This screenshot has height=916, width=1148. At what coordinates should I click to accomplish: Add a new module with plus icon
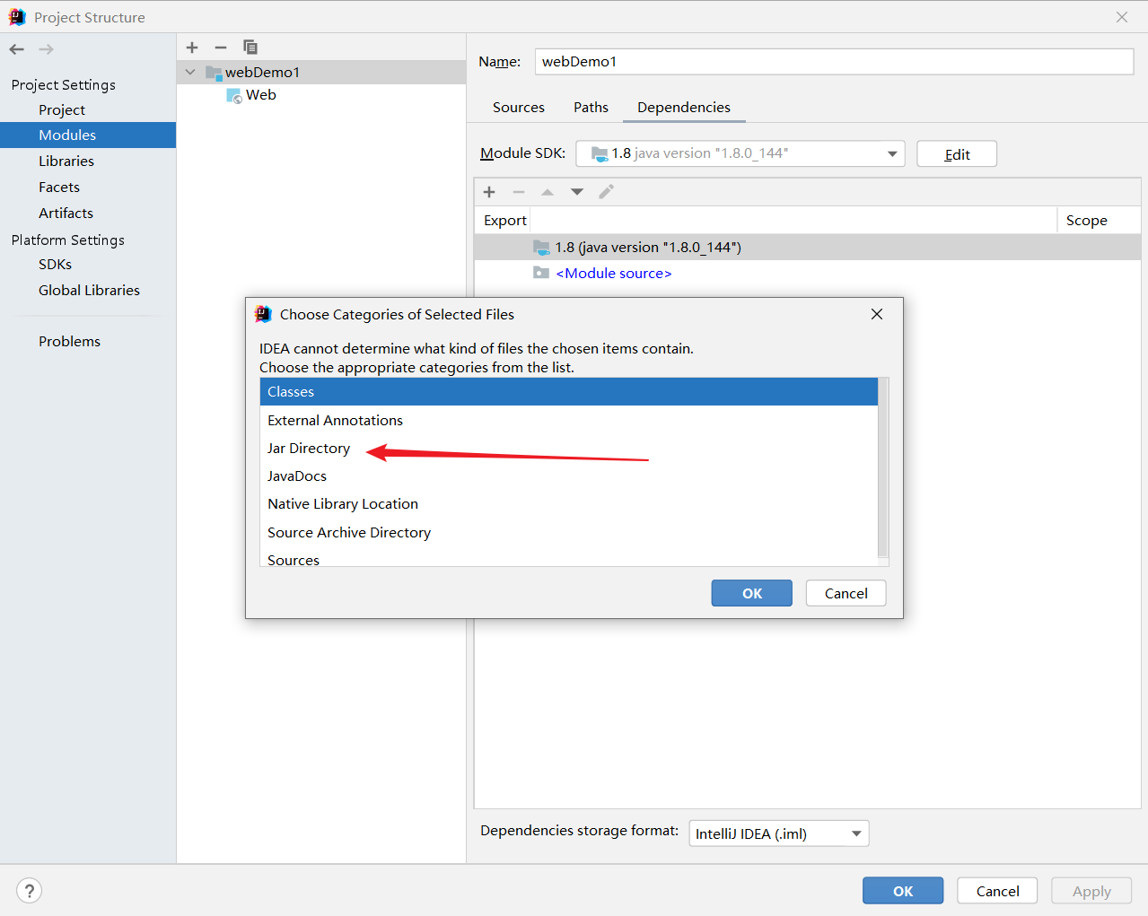[192, 48]
